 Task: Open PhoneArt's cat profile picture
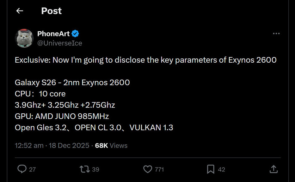pos(24,38)
